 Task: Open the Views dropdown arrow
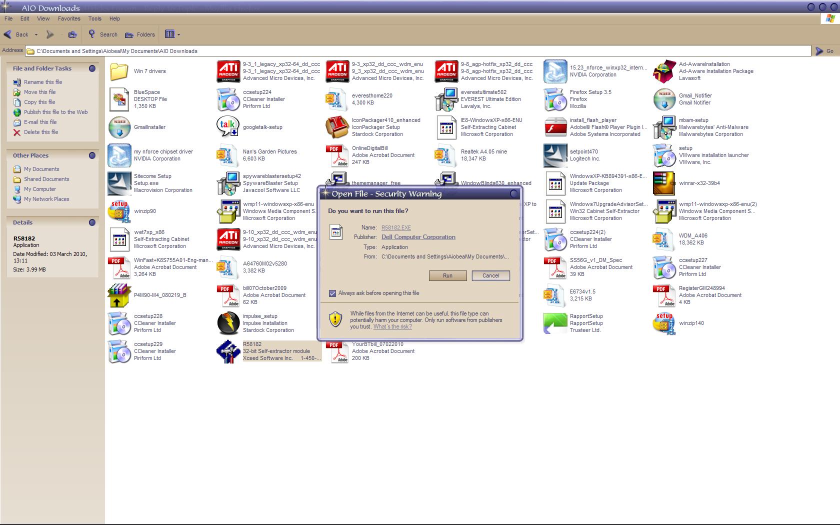click(178, 34)
